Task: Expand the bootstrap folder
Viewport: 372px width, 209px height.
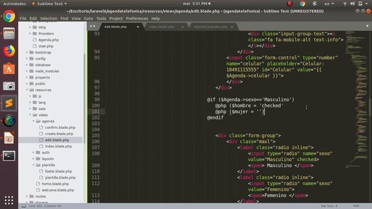Action: pyautogui.click(x=27, y=52)
